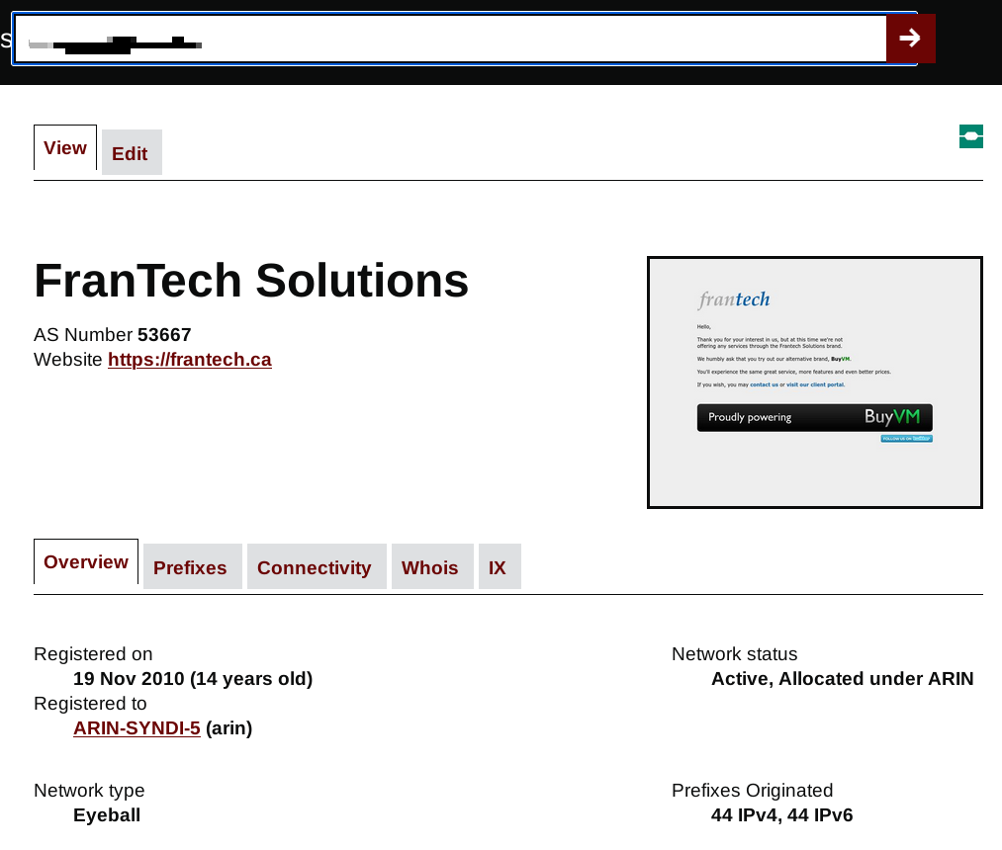The height and width of the screenshot is (850, 1002).
Task: Open the https://frantech.ca website link
Action: pyautogui.click(x=190, y=360)
